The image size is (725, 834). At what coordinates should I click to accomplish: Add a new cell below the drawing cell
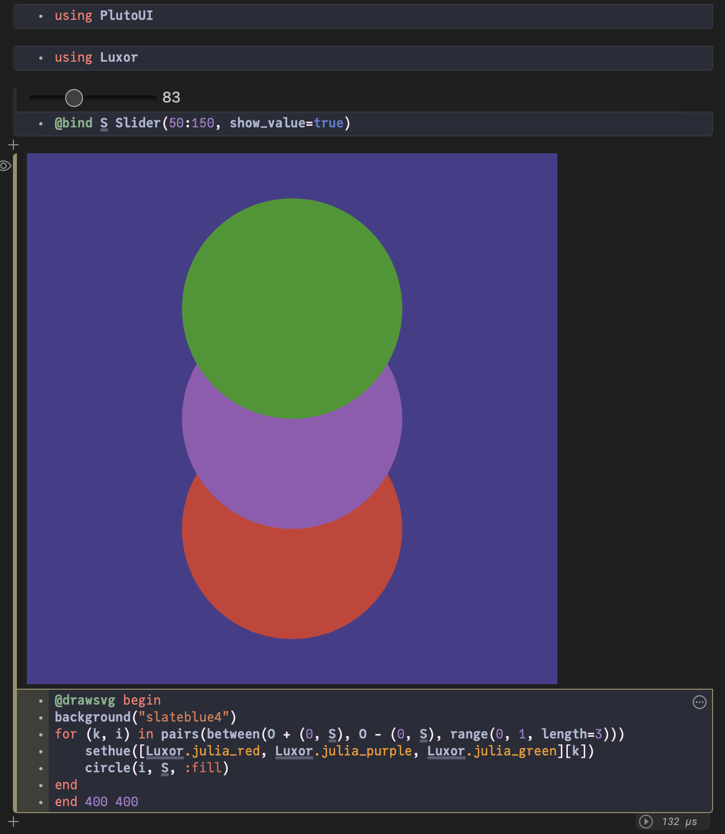13,822
